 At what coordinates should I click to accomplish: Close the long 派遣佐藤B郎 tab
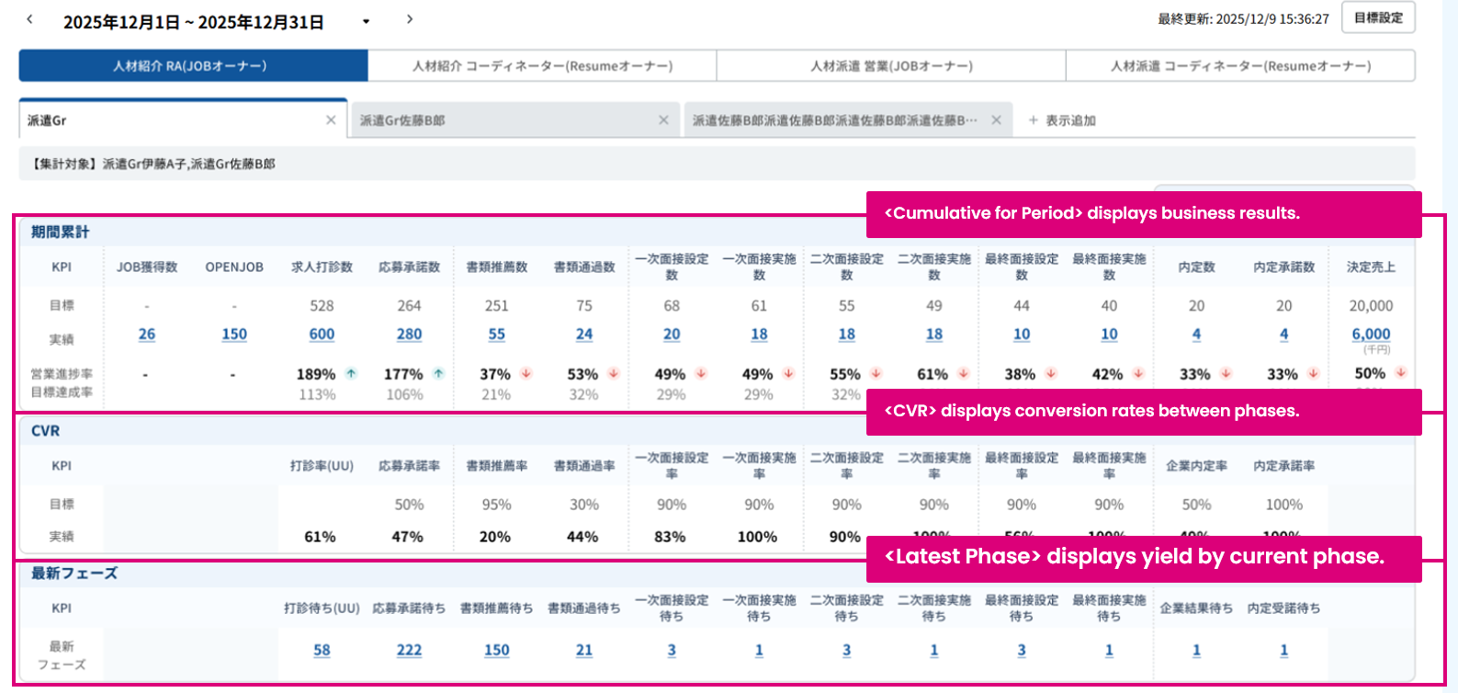click(996, 120)
